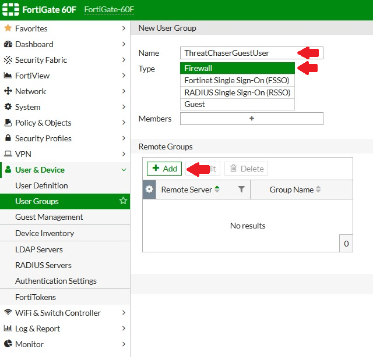Click the WiFi & Switch Controller icon

click(x=8, y=313)
